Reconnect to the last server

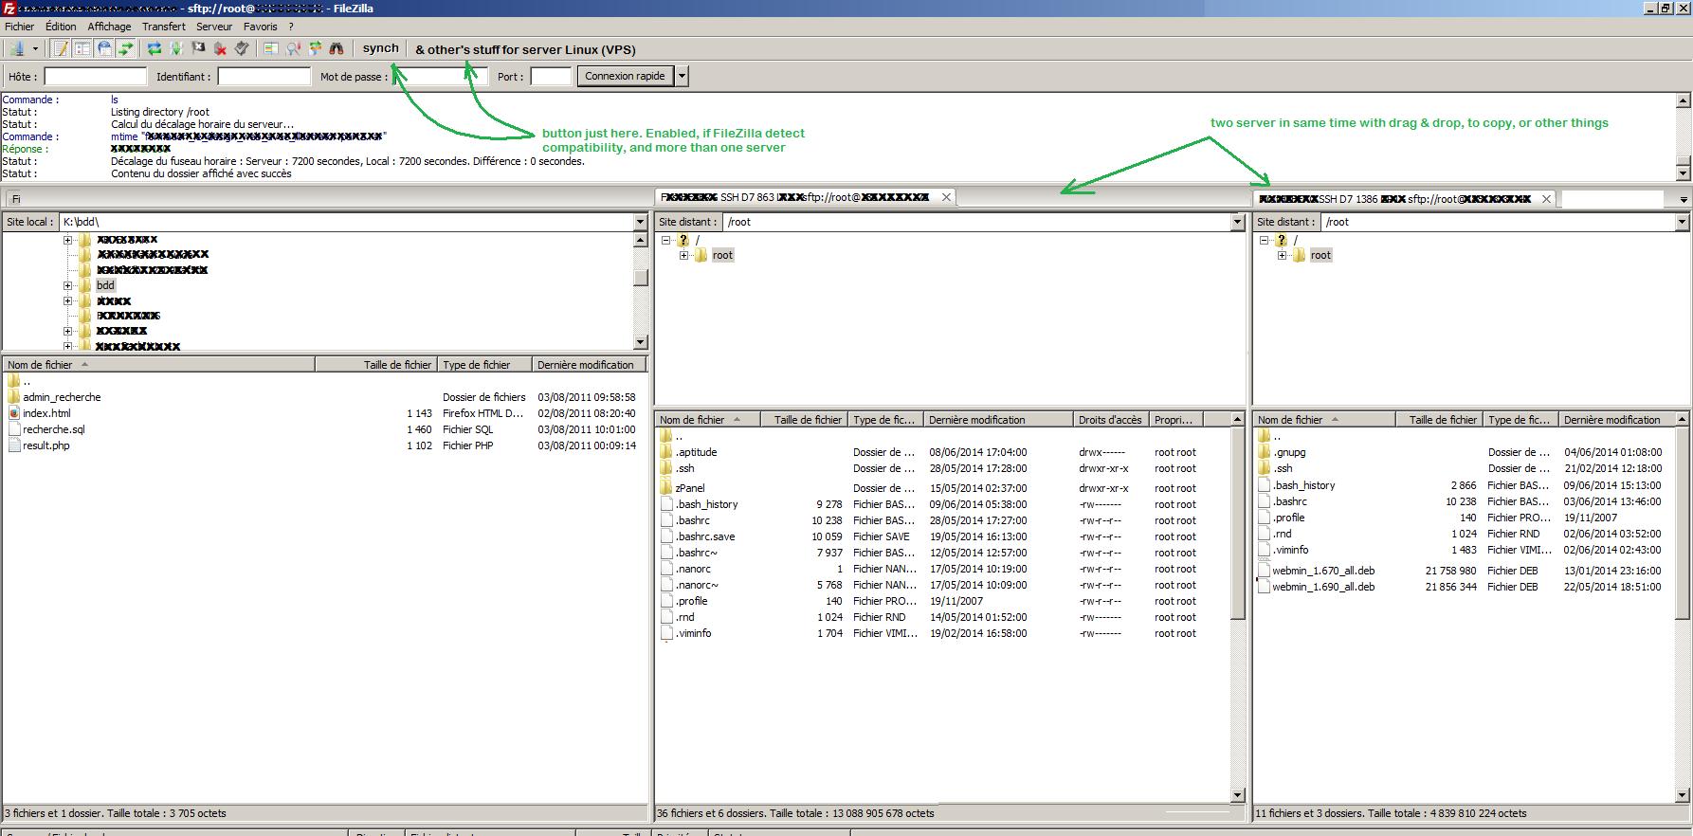tap(242, 48)
